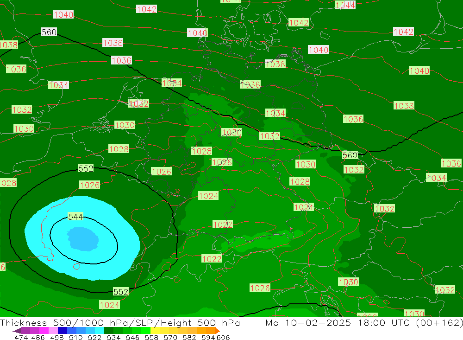Select the '546' legend value
This screenshot has width=463, height=340.
tap(132, 338)
